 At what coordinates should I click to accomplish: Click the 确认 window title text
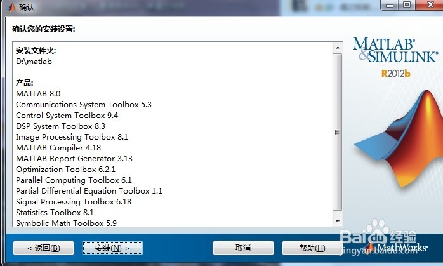pyautogui.click(x=27, y=7)
